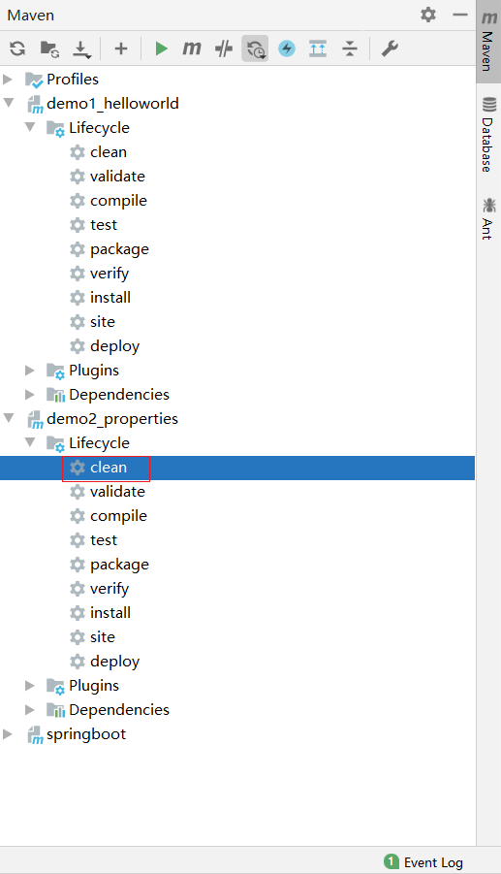The height and width of the screenshot is (874, 501).
Task: Open Maven Settings via the wrench icon
Action: (x=390, y=49)
